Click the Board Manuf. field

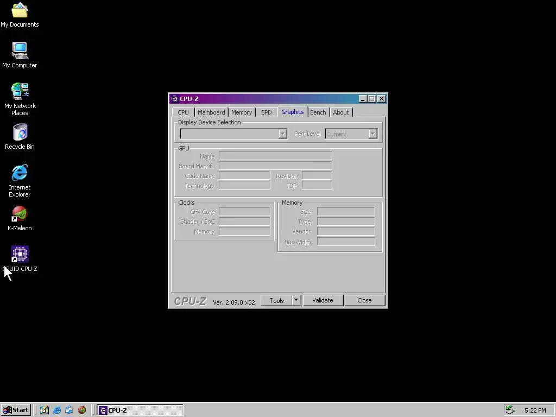[275, 166]
